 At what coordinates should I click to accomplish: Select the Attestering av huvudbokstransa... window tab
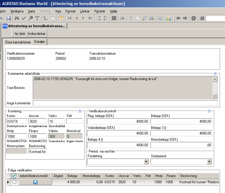35,26
